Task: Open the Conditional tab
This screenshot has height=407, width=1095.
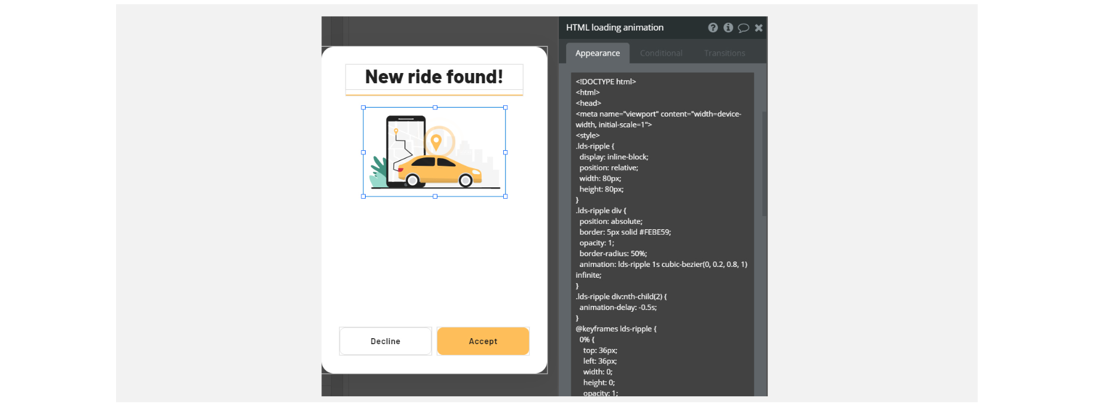Action: [661, 53]
